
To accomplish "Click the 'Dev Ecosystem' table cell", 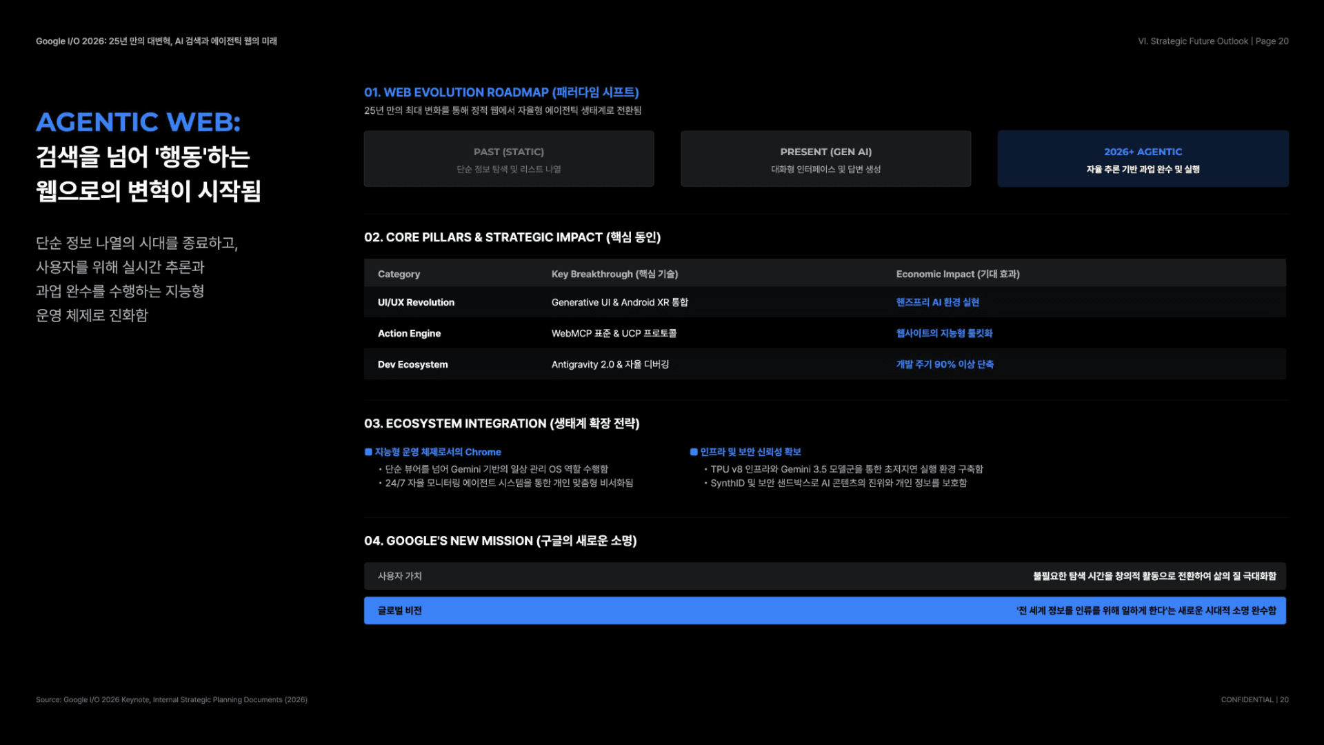I will tap(412, 364).
